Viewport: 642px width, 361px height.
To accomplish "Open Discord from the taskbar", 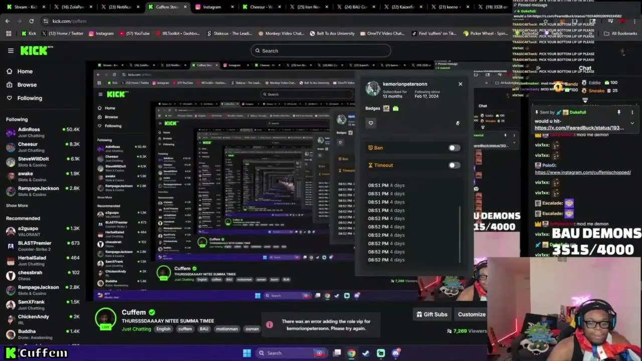I will pyautogui.click(x=396, y=353).
